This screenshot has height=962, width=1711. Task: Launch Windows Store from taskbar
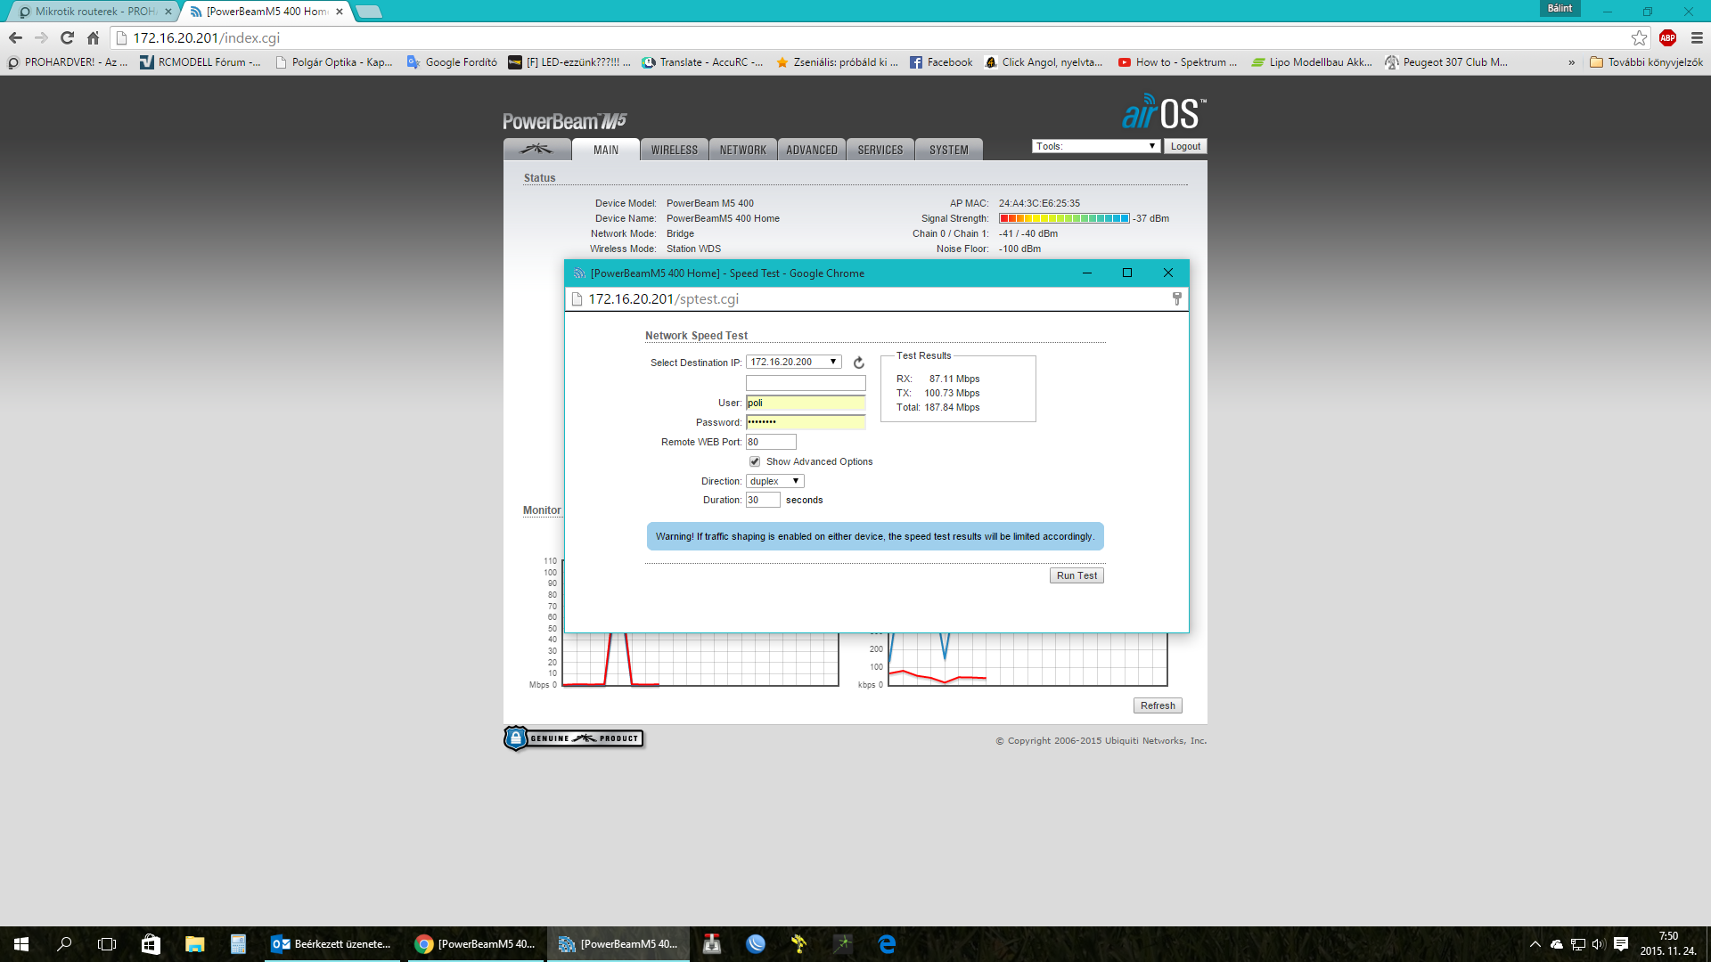tap(151, 944)
